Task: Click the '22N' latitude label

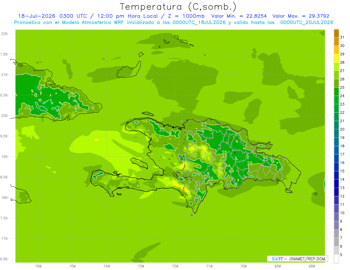Action: [x=4, y=34]
